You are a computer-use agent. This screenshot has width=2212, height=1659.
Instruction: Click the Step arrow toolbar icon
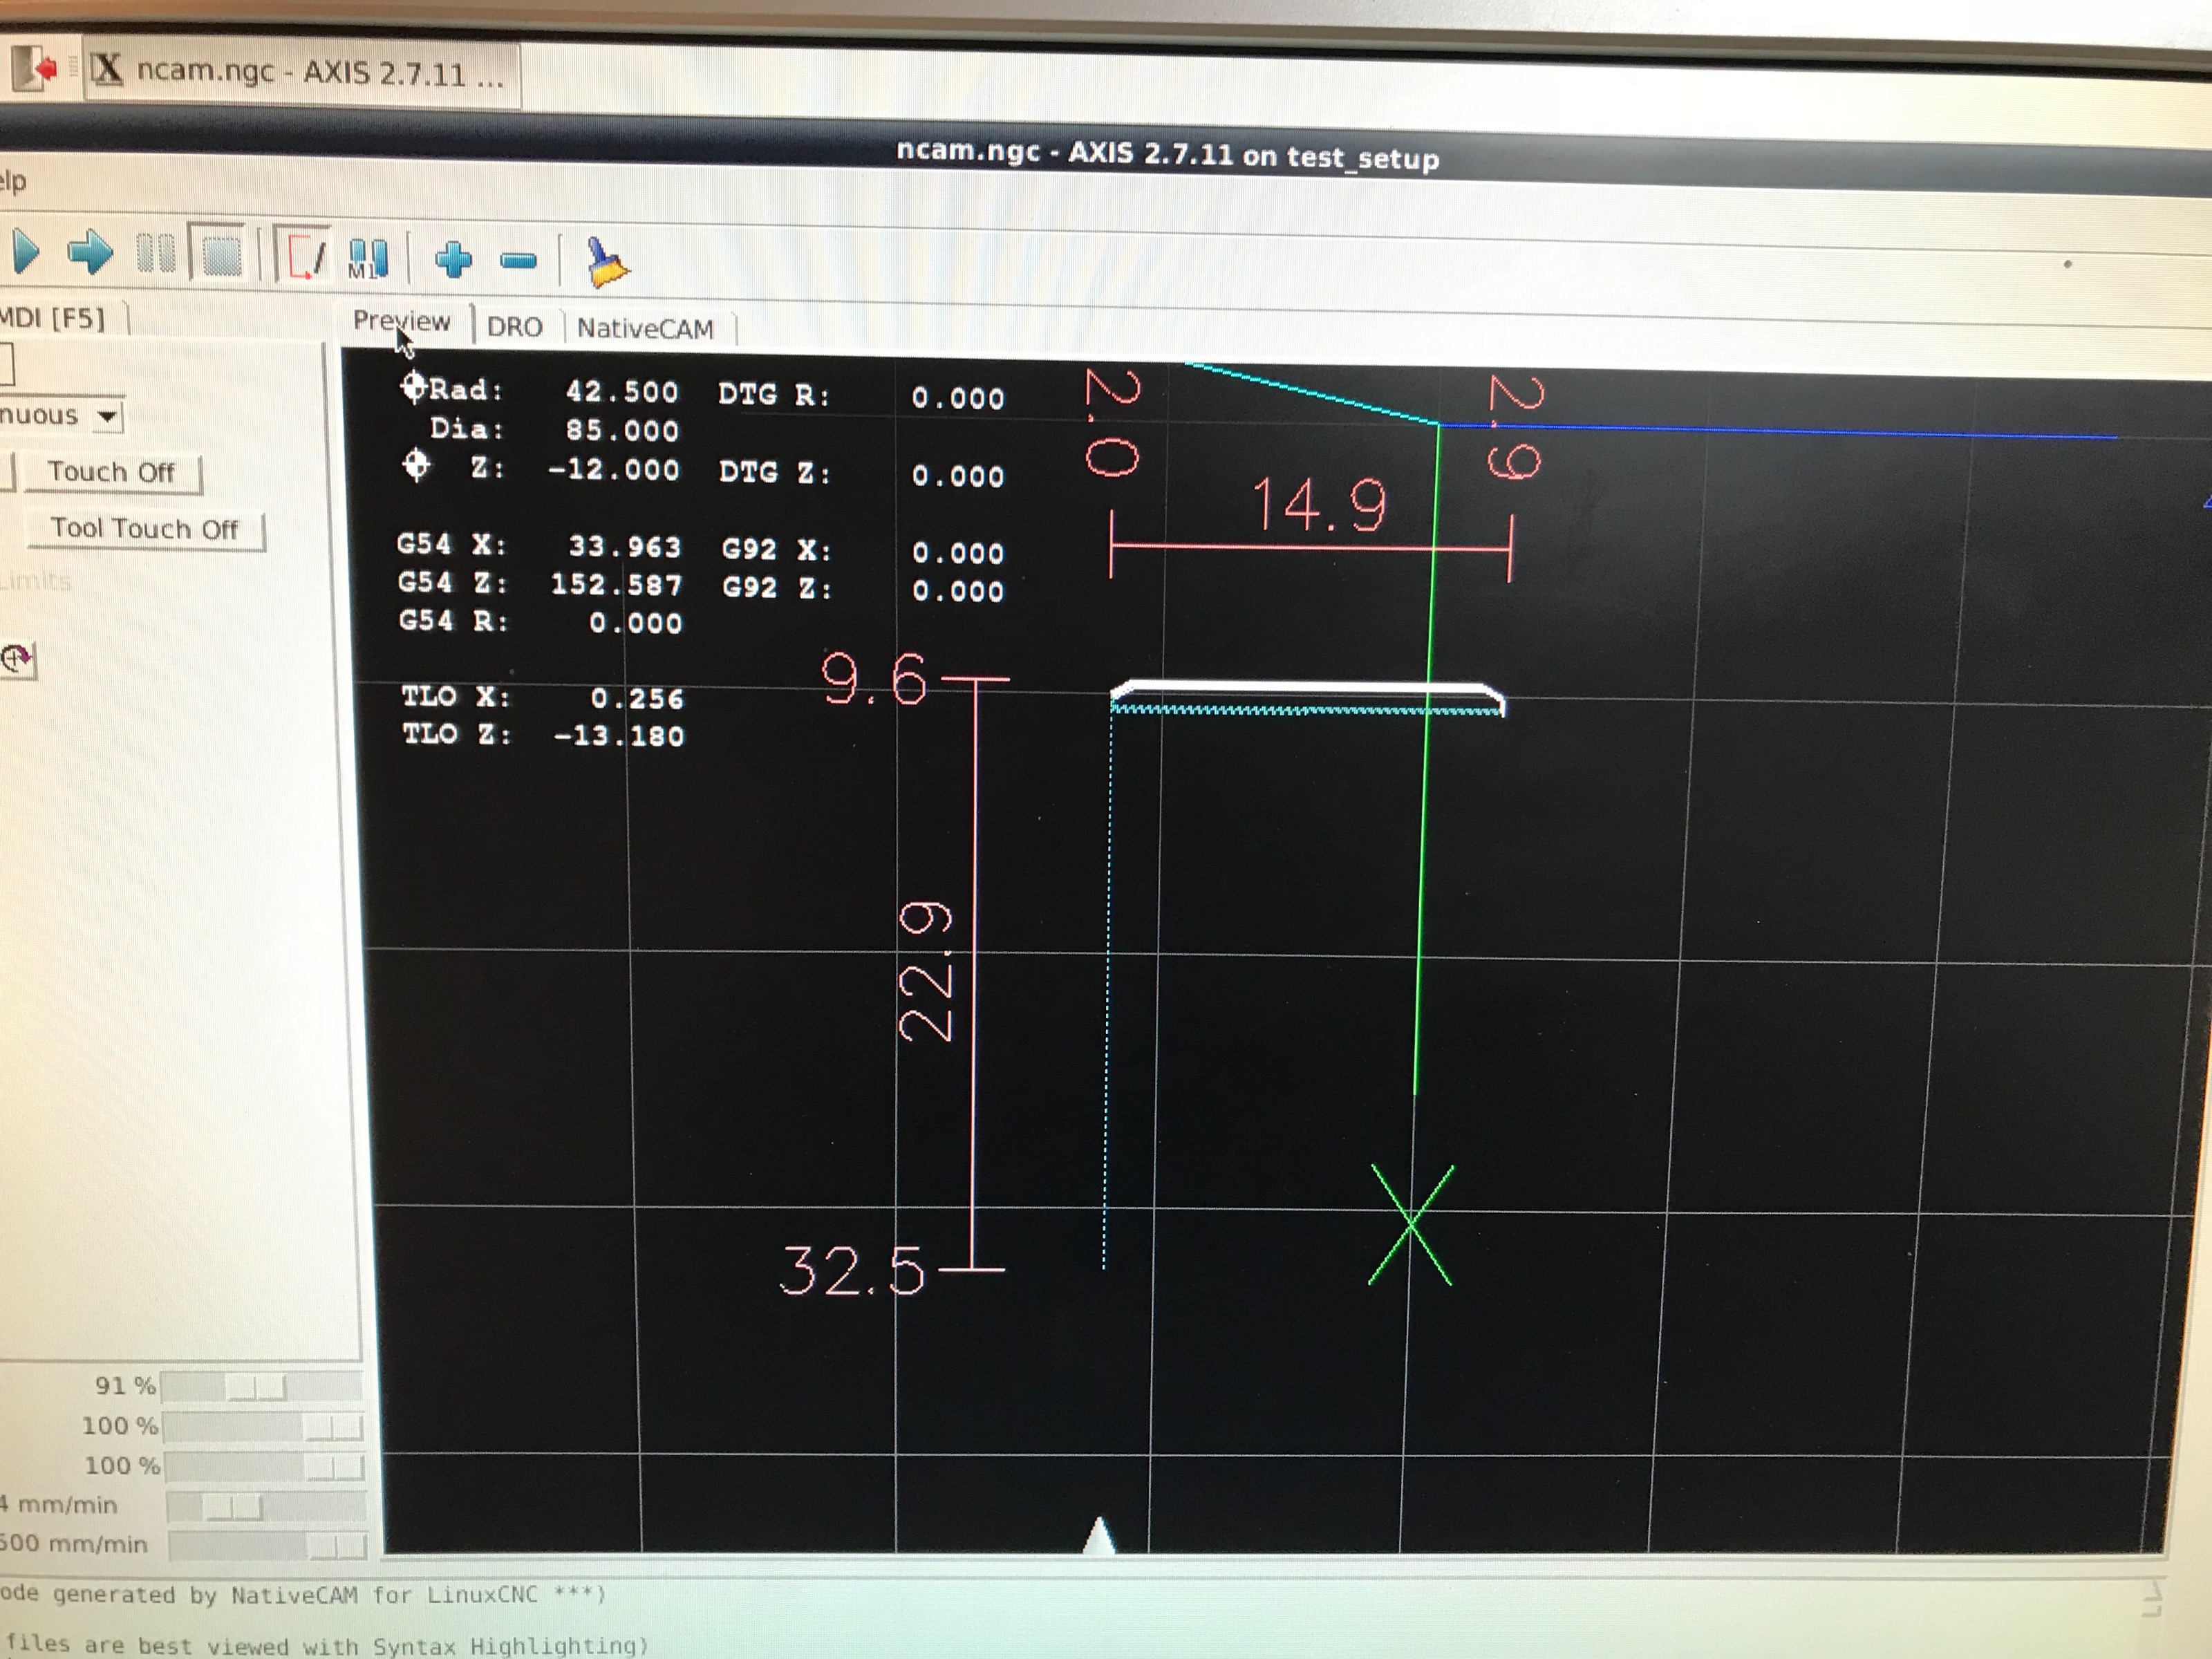point(90,253)
